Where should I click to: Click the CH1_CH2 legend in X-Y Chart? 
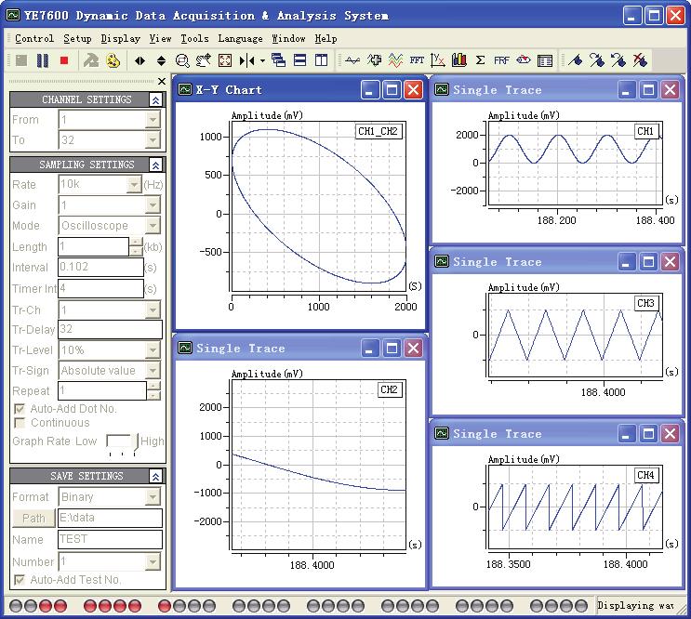tap(379, 132)
